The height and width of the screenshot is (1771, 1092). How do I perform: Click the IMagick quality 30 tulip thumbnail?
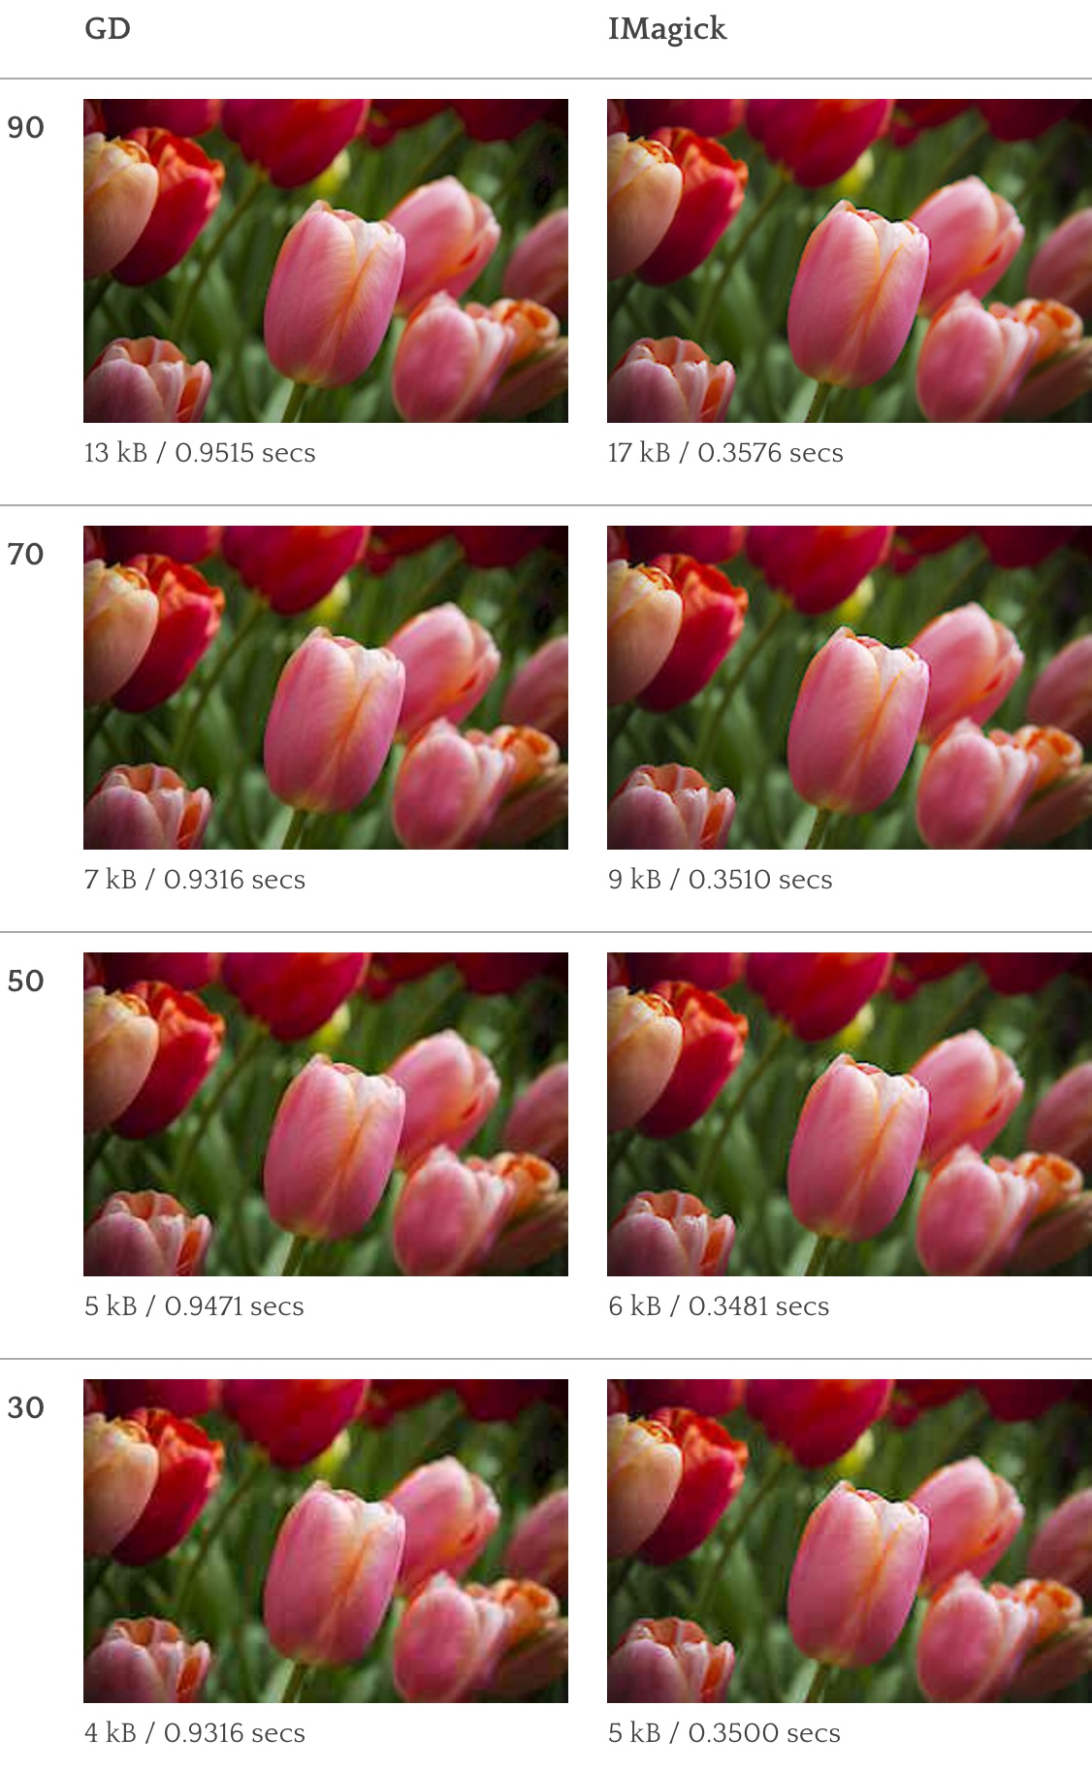click(x=850, y=1541)
